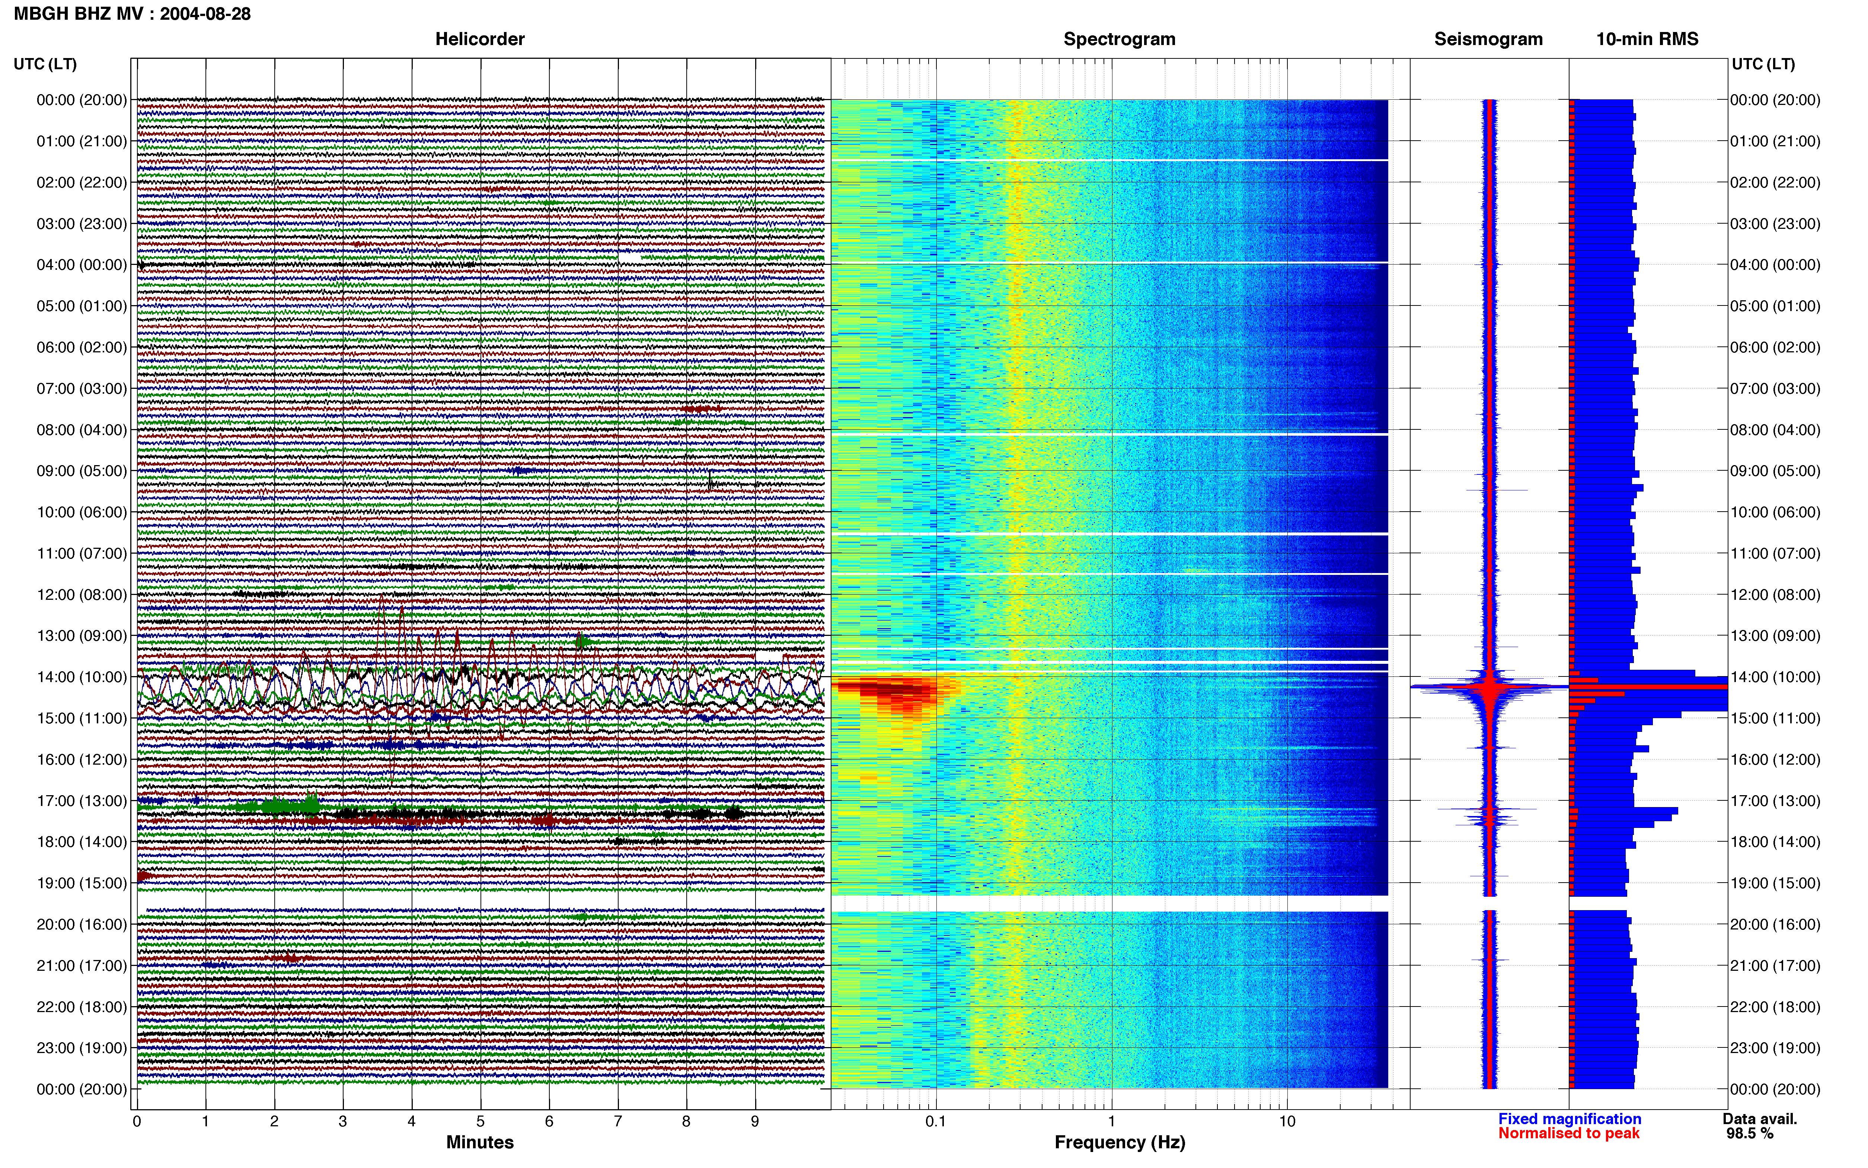
Task: Select the '10-min RMS' panel heading
Action: pyautogui.click(x=1647, y=39)
